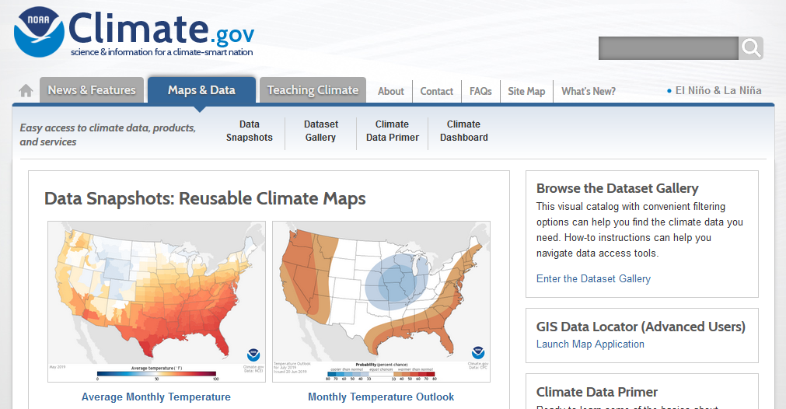Click inside the search text field

click(x=668, y=48)
